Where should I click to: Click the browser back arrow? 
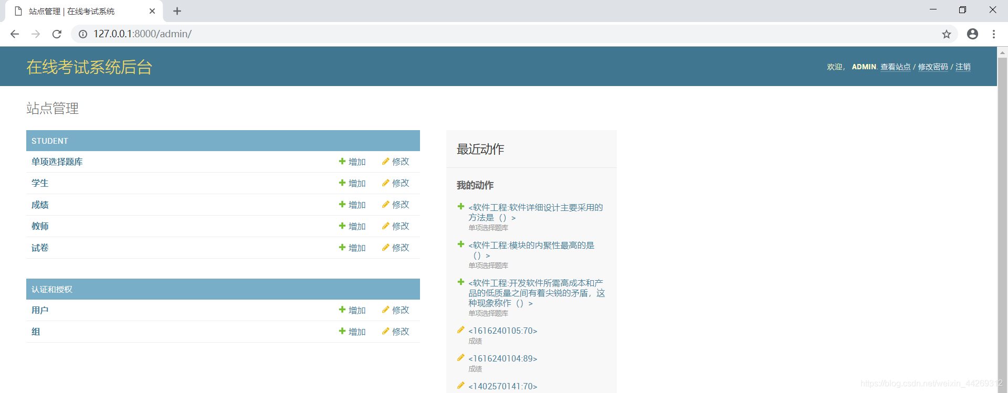point(15,34)
